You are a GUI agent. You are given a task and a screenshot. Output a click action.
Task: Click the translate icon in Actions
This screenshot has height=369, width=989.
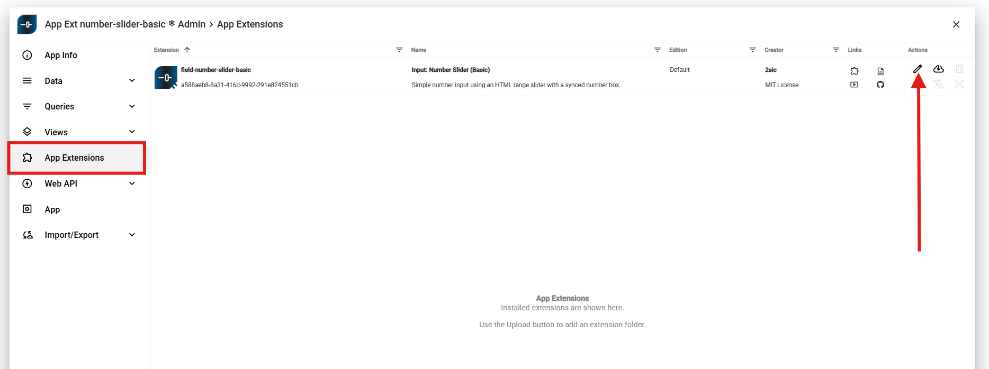(x=938, y=85)
